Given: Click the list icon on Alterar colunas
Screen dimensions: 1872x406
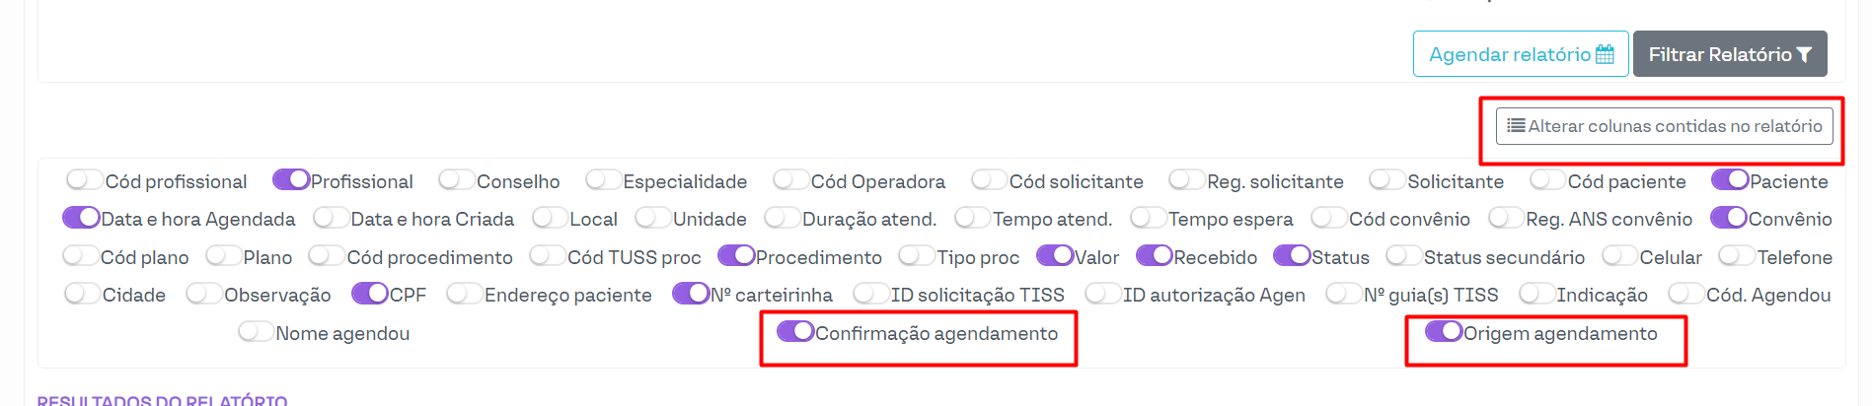Looking at the screenshot, I should point(1516,126).
